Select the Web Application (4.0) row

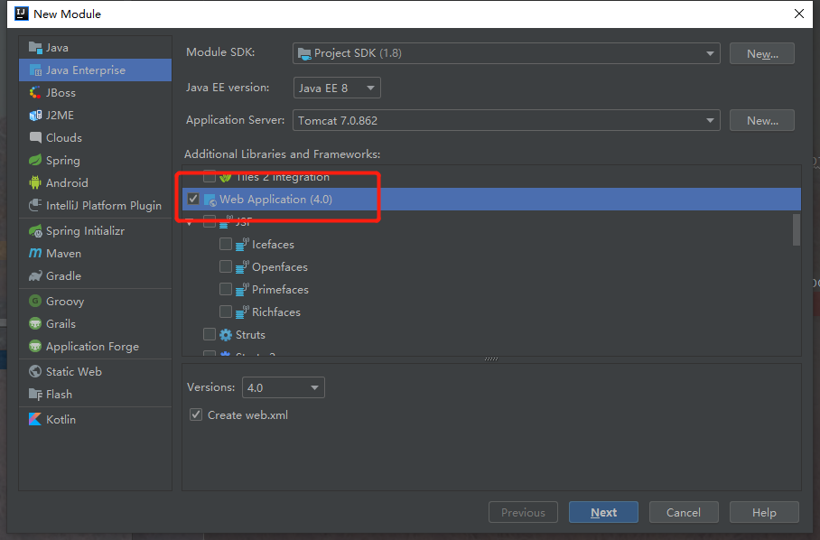point(491,200)
